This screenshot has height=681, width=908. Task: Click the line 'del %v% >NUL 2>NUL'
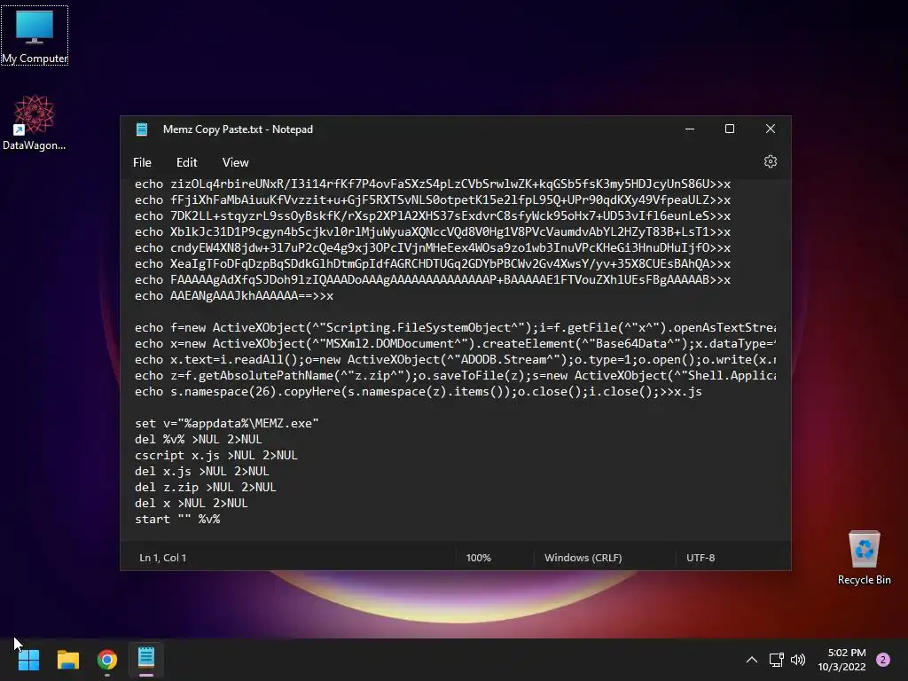point(199,440)
